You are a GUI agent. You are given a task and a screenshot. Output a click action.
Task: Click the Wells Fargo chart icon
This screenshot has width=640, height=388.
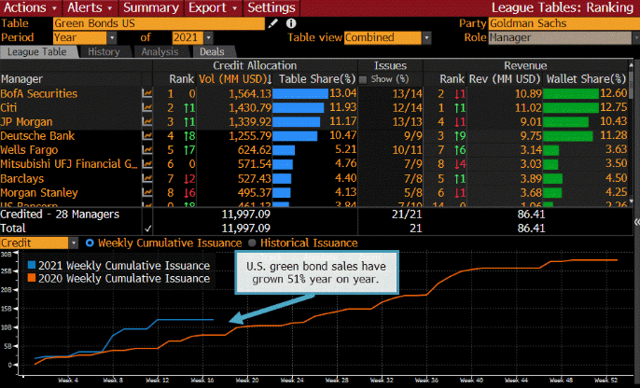[146, 150]
